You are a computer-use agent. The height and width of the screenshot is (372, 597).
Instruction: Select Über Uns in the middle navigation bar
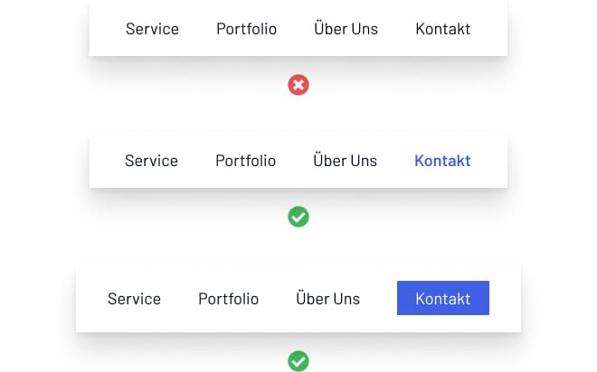(345, 161)
